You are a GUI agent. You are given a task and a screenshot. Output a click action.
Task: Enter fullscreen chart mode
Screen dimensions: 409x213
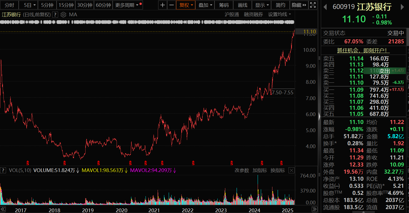click(x=313, y=5)
